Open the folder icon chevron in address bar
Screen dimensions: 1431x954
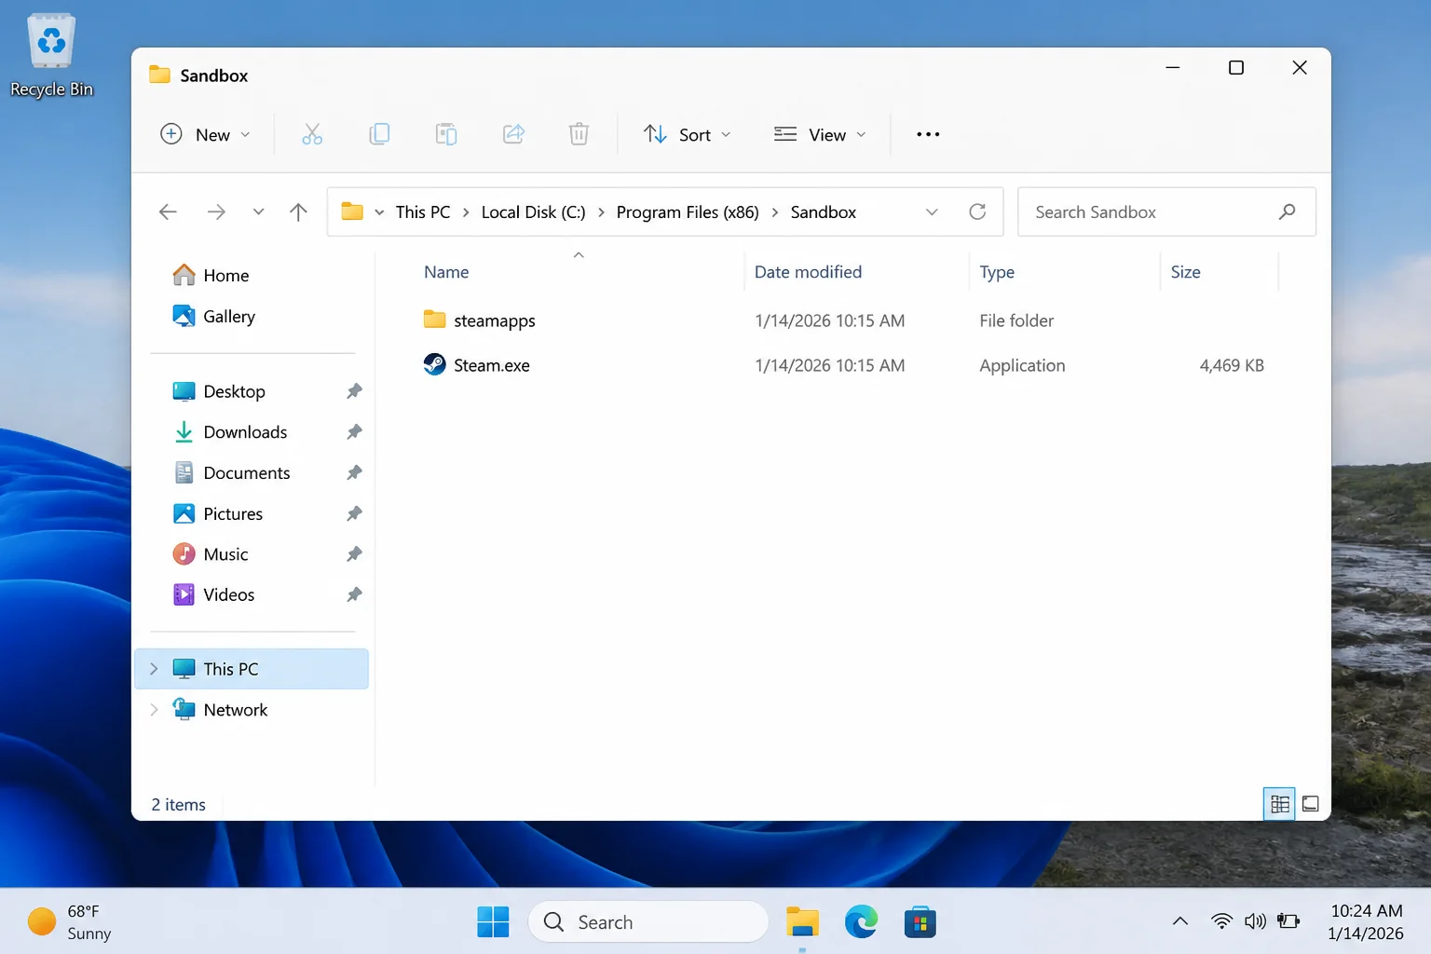[379, 212]
